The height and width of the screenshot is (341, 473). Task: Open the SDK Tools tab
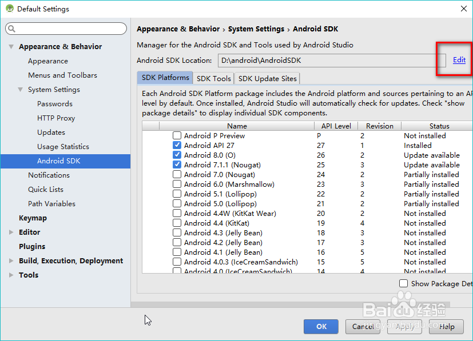213,78
